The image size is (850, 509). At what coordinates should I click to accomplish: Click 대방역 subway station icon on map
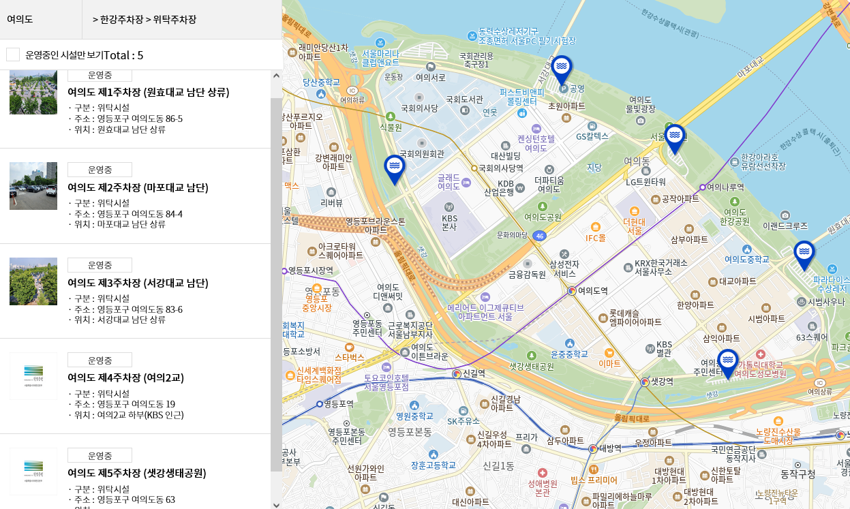pyautogui.click(x=593, y=448)
